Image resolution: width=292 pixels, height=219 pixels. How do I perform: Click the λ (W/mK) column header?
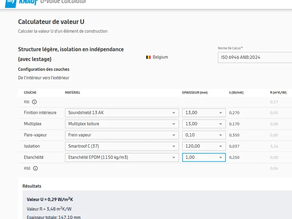pyautogui.click(x=236, y=92)
